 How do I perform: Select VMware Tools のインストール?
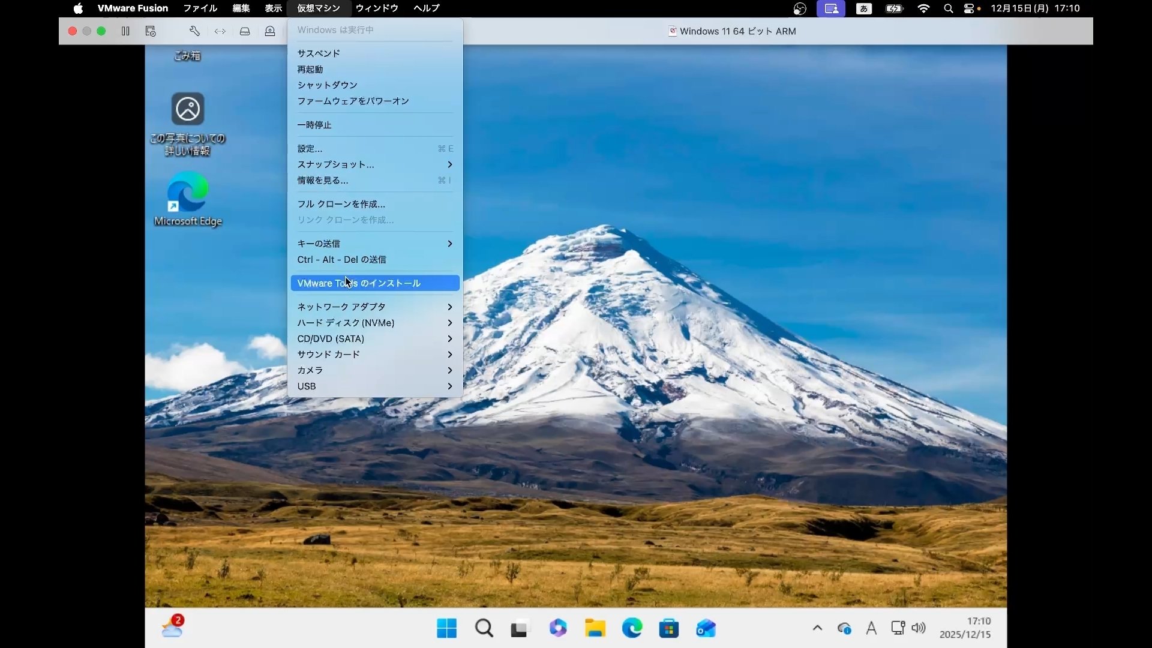tap(359, 283)
